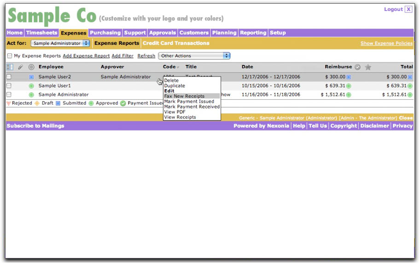Open the Other Actions dropdown
420x264 pixels.
(x=194, y=56)
